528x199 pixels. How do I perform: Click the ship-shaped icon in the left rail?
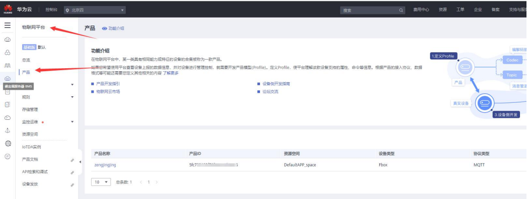[x=8, y=130]
